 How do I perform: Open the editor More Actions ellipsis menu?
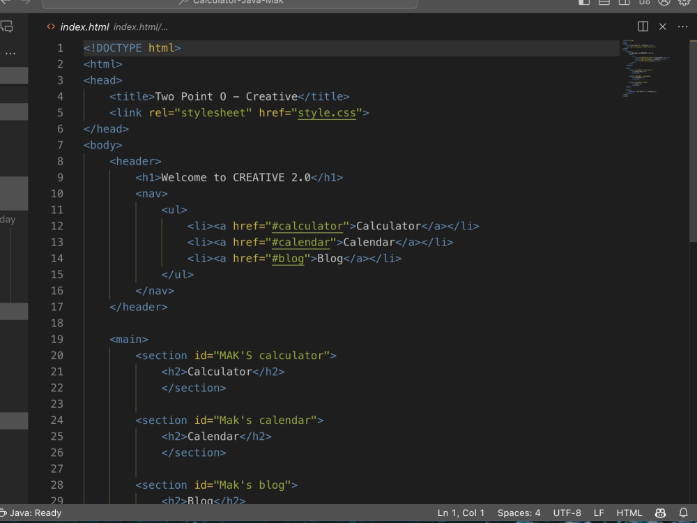point(683,26)
